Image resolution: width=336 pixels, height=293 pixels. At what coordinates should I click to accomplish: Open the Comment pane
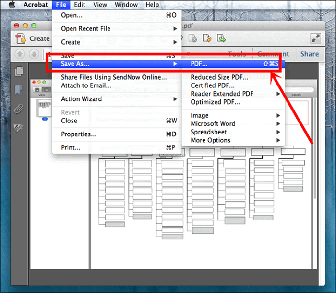(273, 54)
